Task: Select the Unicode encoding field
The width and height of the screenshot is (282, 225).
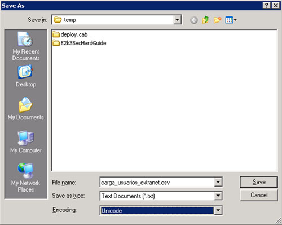Action: (x=157, y=210)
